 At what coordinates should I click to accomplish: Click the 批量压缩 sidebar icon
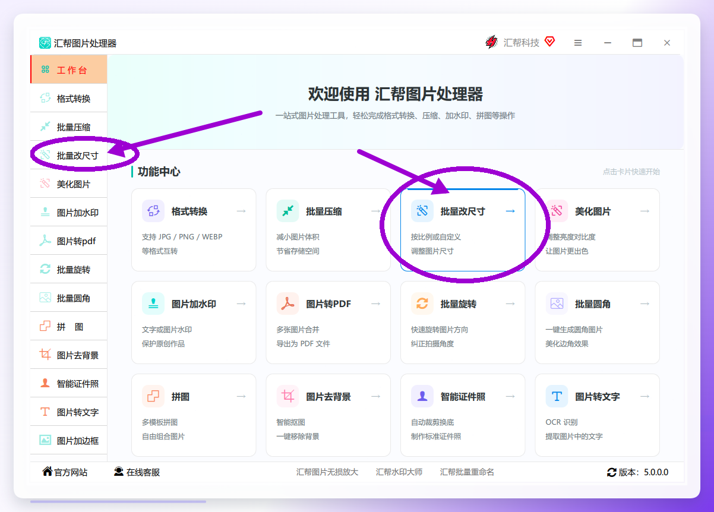point(45,127)
